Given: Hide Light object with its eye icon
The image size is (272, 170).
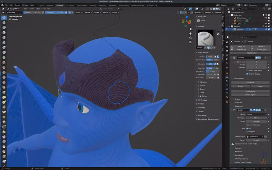Looking at the screenshot, I should click(266, 23).
